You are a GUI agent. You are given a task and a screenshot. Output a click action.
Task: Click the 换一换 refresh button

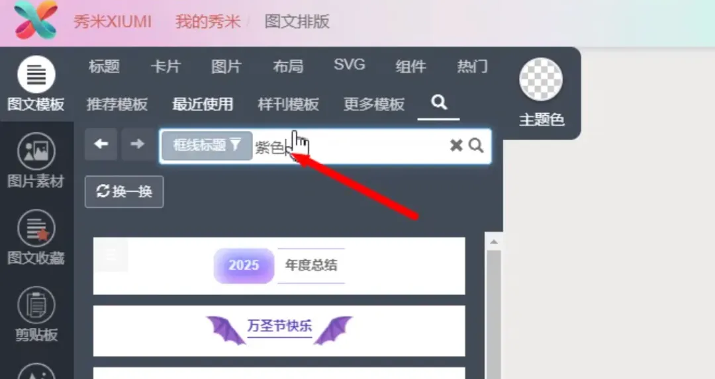pyautogui.click(x=124, y=192)
